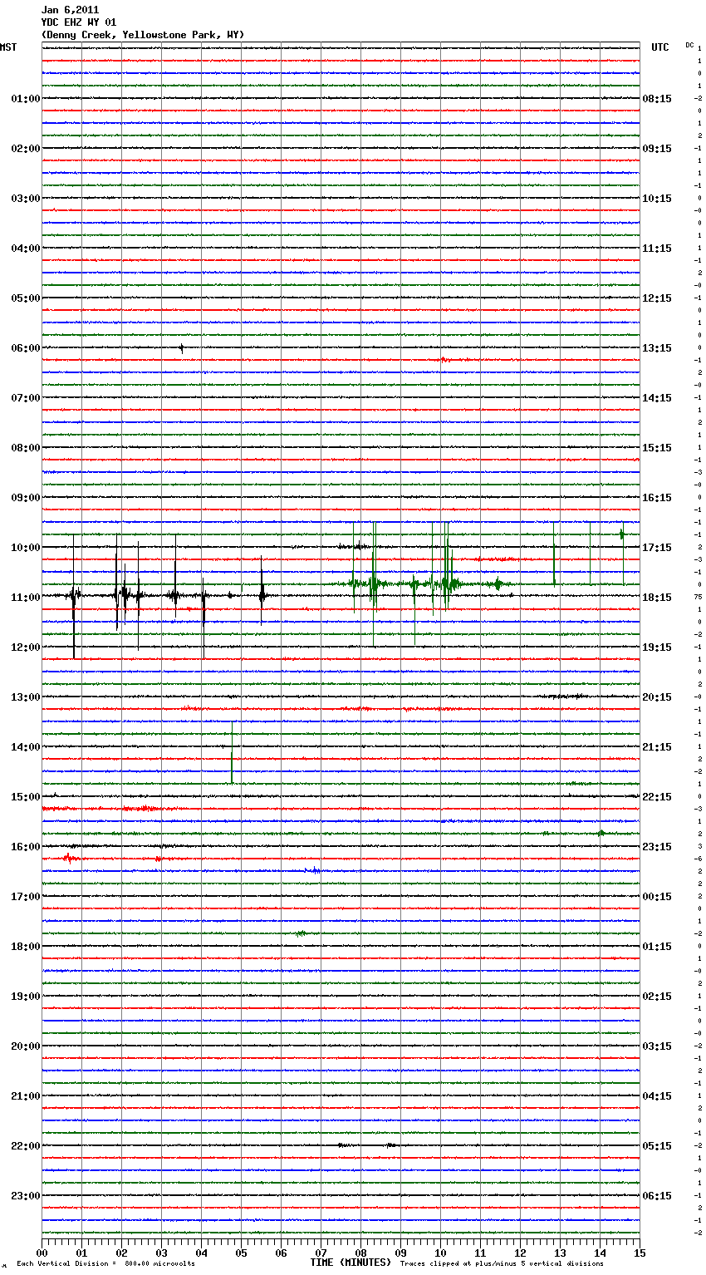Image resolution: width=706 pixels, height=1275 pixels.
Task: Click minute tick 05 on the bottom axis
Action: click(x=241, y=1253)
